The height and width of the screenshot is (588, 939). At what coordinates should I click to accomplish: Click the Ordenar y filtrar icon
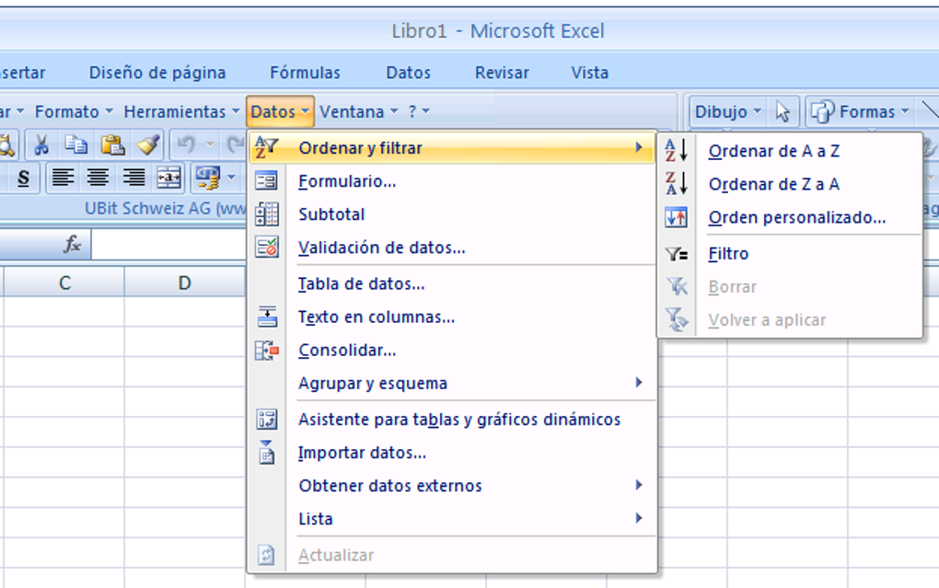coord(266,147)
